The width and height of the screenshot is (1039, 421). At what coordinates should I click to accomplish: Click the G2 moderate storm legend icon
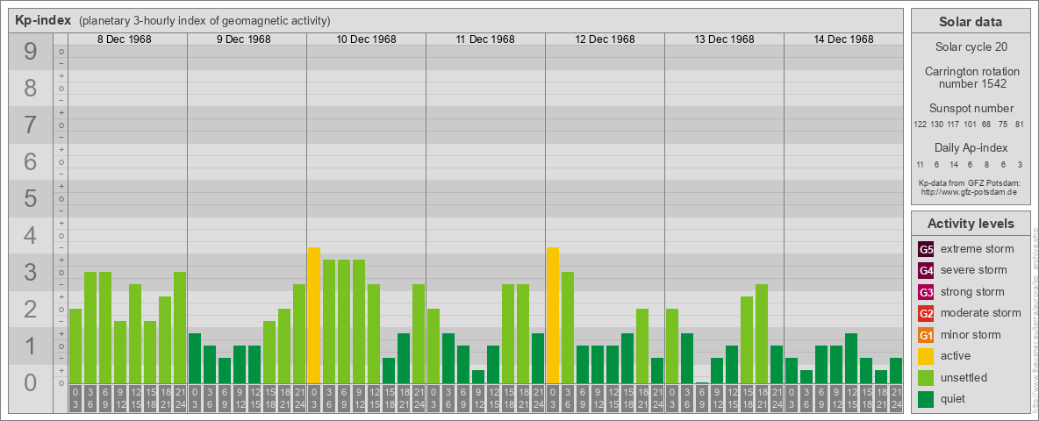(926, 313)
